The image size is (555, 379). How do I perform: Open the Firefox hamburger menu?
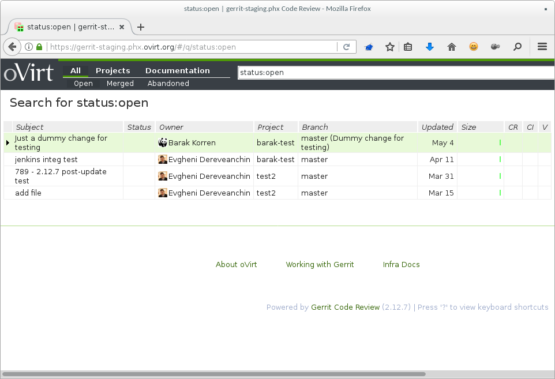(542, 47)
